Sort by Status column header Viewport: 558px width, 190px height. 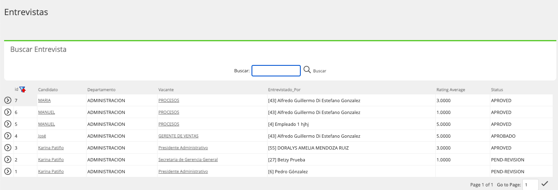click(497, 89)
